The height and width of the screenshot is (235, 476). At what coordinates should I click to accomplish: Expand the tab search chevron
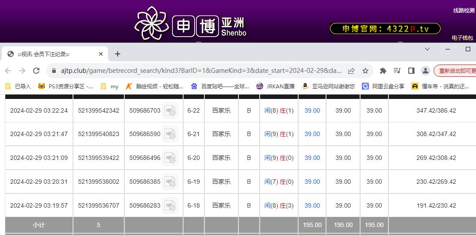point(427,49)
